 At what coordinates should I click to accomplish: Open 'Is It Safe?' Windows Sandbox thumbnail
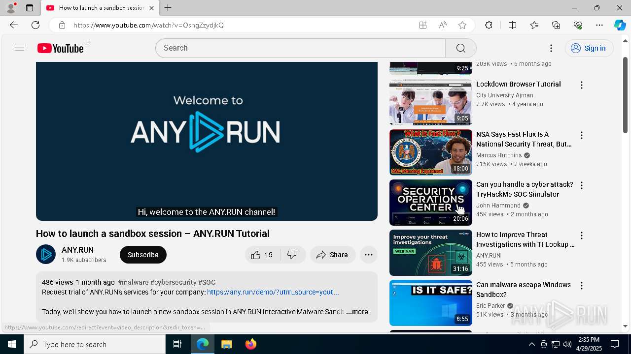[430, 303]
